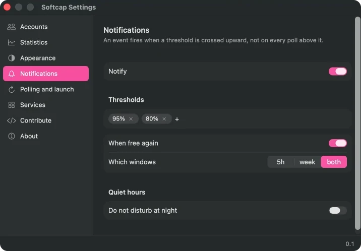Click the Services grid icon

pos(11,105)
